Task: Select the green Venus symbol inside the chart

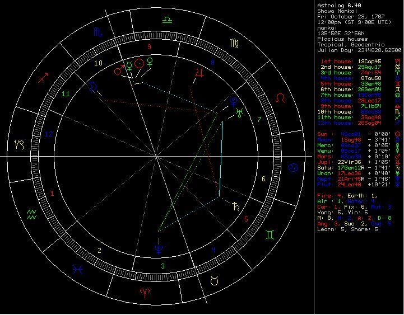Action: (x=150, y=62)
